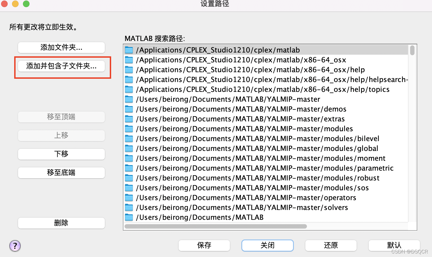Click folder icon of modules/sos row

[x=129, y=188]
